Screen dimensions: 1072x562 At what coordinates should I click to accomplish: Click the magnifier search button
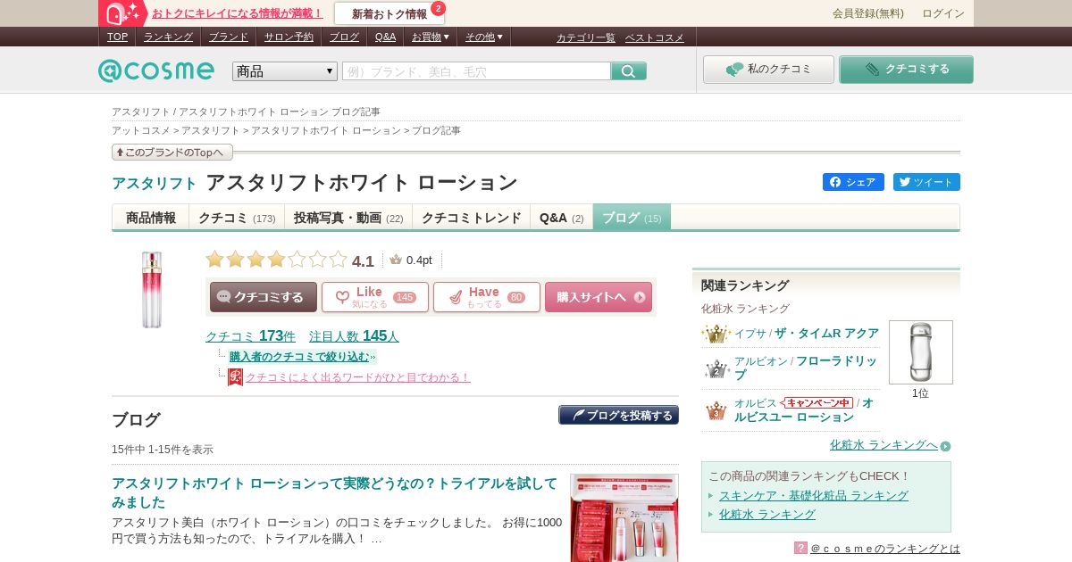tap(629, 71)
